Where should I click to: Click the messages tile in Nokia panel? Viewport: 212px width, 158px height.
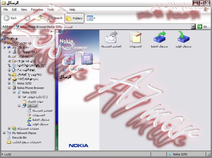tap(87, 59)
